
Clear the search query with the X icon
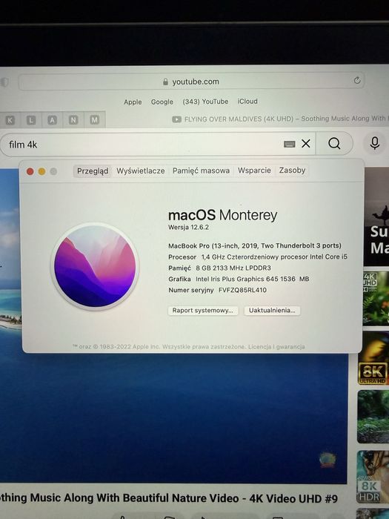[x=306, y=143]
